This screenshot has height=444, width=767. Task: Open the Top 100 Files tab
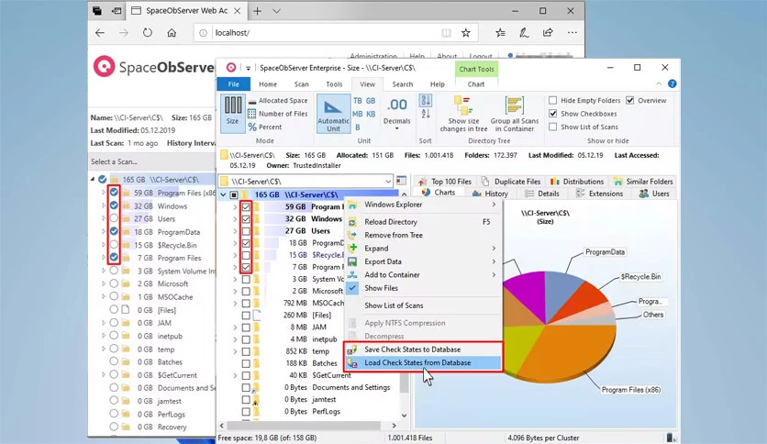(x=445, y=182)
